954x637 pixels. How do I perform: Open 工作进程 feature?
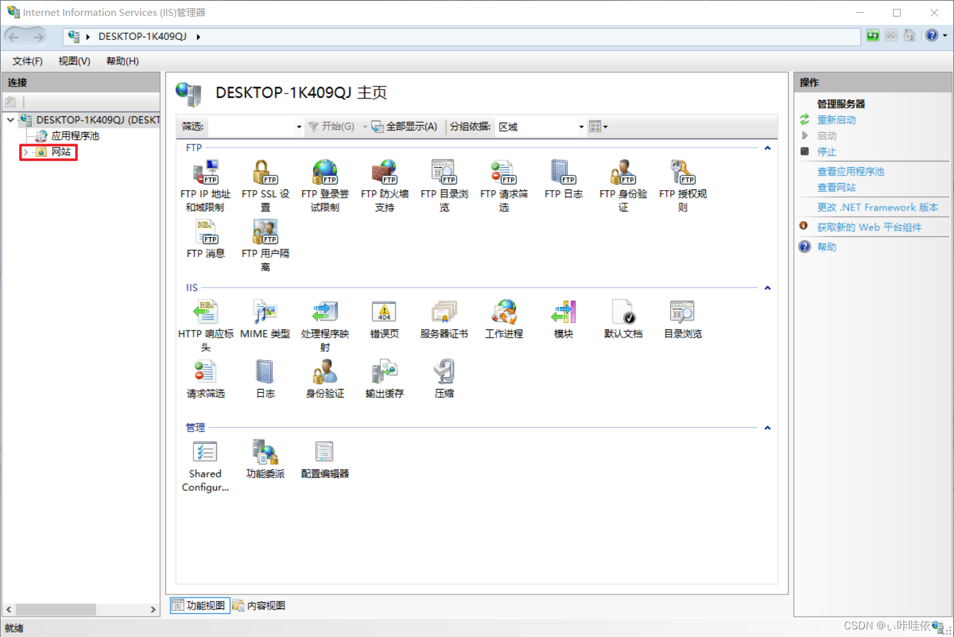pyautogui.click(x=504, y=319)
